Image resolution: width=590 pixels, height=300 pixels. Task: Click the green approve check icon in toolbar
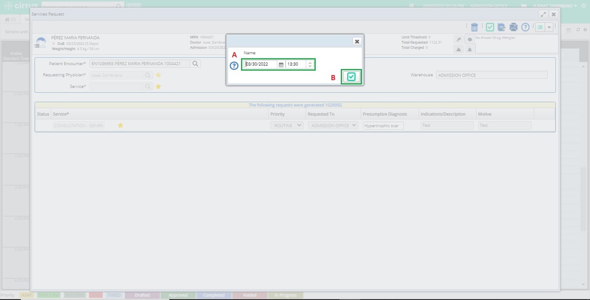pyautogui.click(x=490, y=27)
